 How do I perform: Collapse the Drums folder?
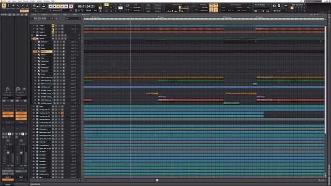point(32,39)
